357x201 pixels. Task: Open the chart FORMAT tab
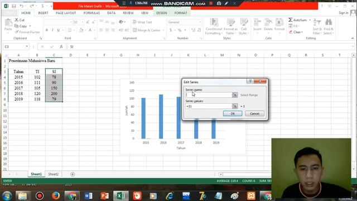pyautogui.click(x=181, y=13)
